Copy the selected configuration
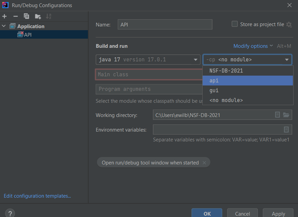 click(x=26, y=16)
